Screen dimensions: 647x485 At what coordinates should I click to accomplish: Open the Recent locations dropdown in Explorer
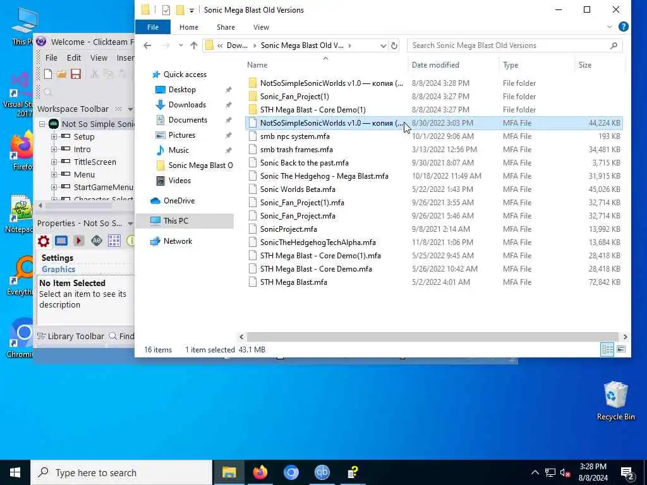[181, 45]
